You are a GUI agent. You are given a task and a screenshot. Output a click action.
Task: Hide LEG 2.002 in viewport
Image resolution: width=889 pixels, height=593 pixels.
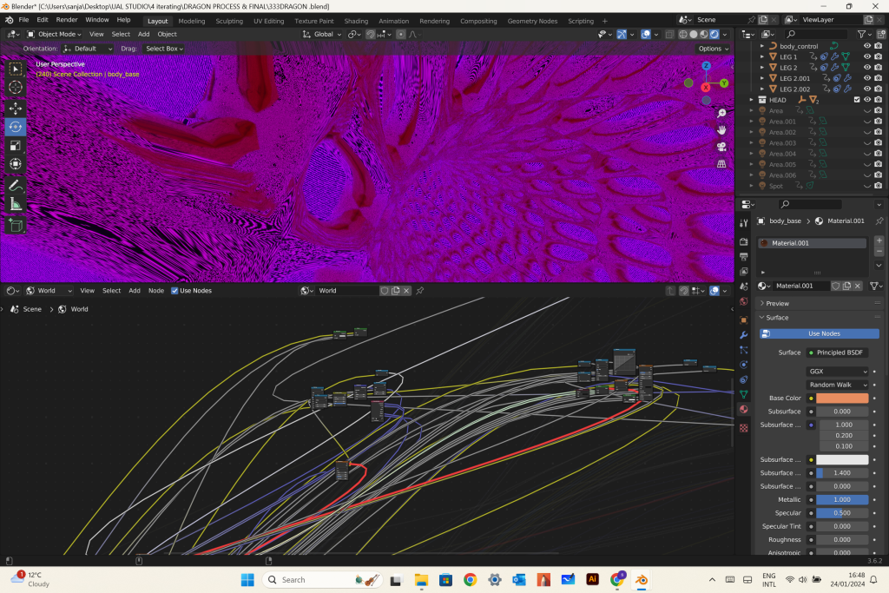(867, 89)
